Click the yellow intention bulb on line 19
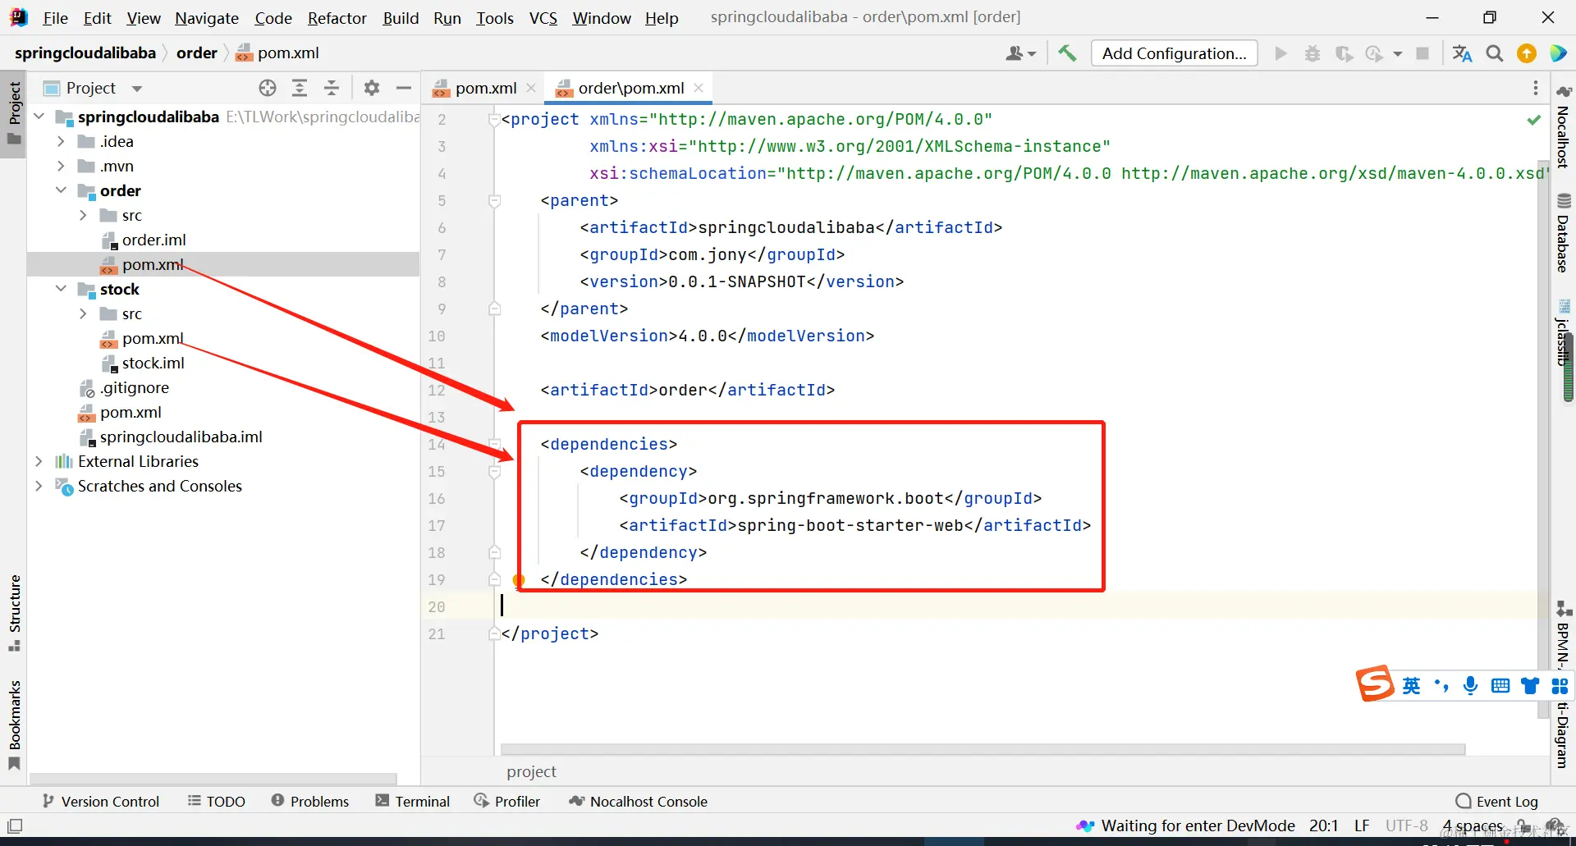The image size is (1576, 846). coord(519,581)
